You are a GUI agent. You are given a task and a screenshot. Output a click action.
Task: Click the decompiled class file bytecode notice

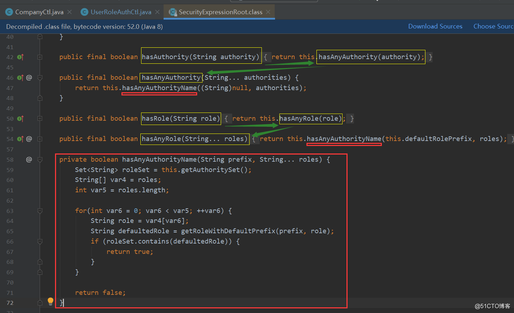click(85, 27)
